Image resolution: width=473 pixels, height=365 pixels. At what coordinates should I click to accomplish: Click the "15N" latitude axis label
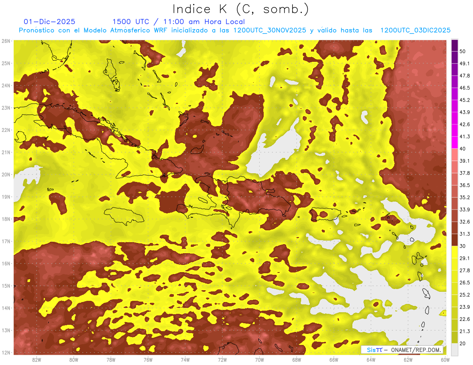6,286
